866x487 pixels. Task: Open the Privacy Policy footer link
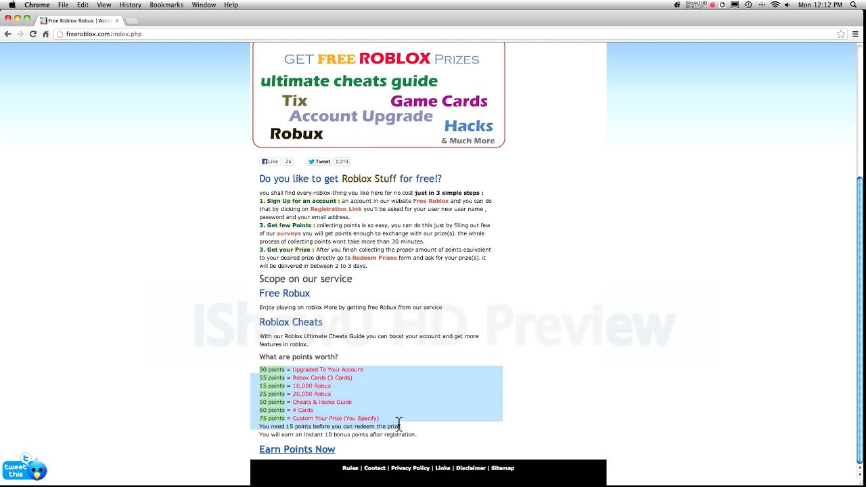[410, 468]
